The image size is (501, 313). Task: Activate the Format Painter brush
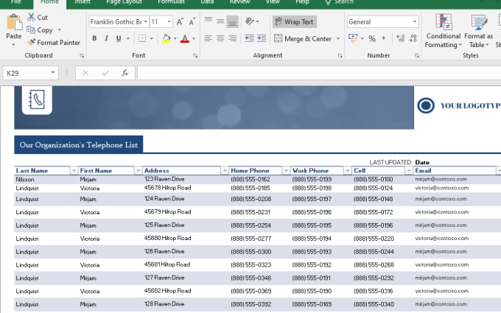click(x=31, y=42)
